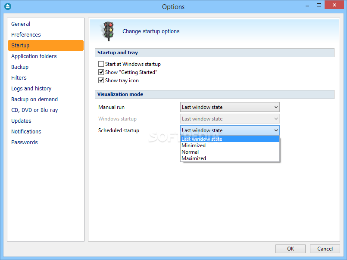This screenshot has width=347, height=260.
Task: Click the traffic light startup icon
Action: [109, 31]
